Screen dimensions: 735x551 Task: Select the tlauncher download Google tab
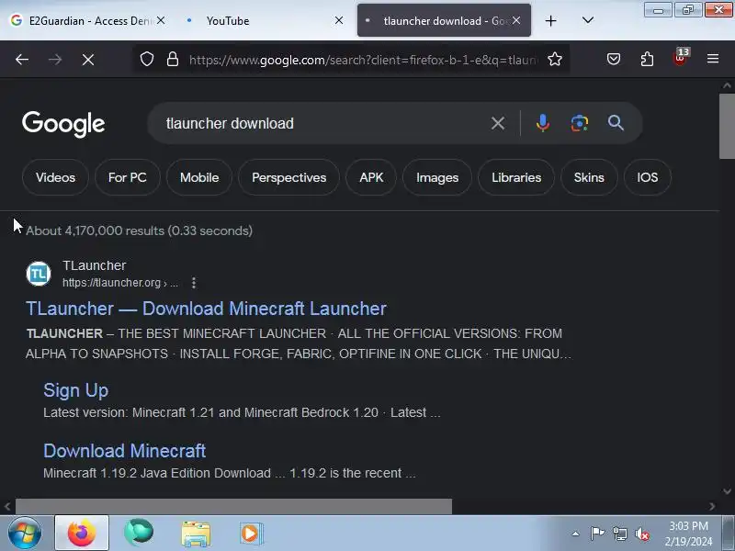coord(444,20)
